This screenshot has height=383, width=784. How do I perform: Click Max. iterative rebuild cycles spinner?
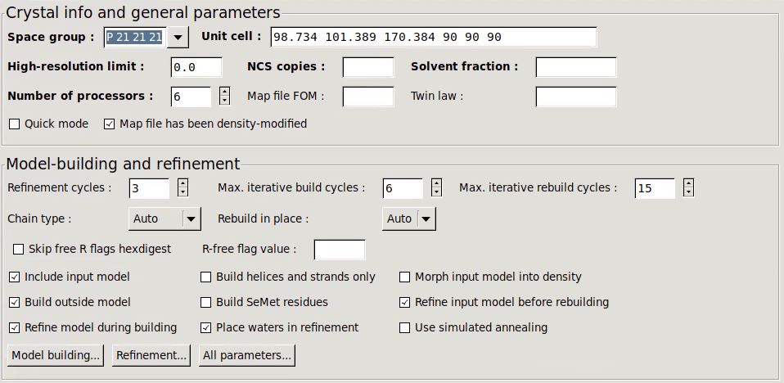point(689,187)
